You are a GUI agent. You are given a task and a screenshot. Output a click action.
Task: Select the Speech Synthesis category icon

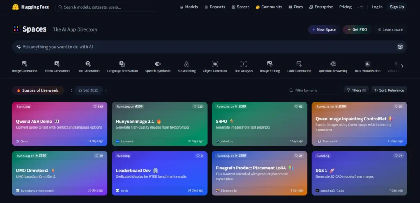pos(158,64)
